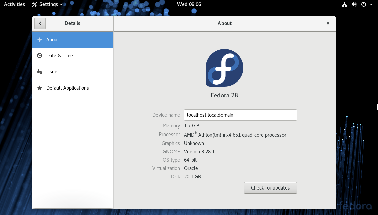Click the Disk value 20.1 GB

192,177
